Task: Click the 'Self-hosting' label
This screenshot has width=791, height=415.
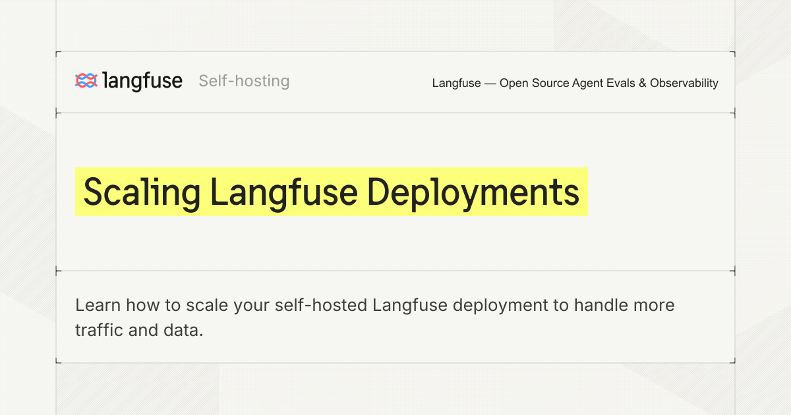Action: (244, 81)
